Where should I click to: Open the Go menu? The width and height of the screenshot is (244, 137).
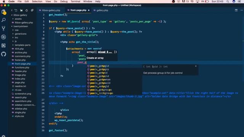(x=55, y=2)
